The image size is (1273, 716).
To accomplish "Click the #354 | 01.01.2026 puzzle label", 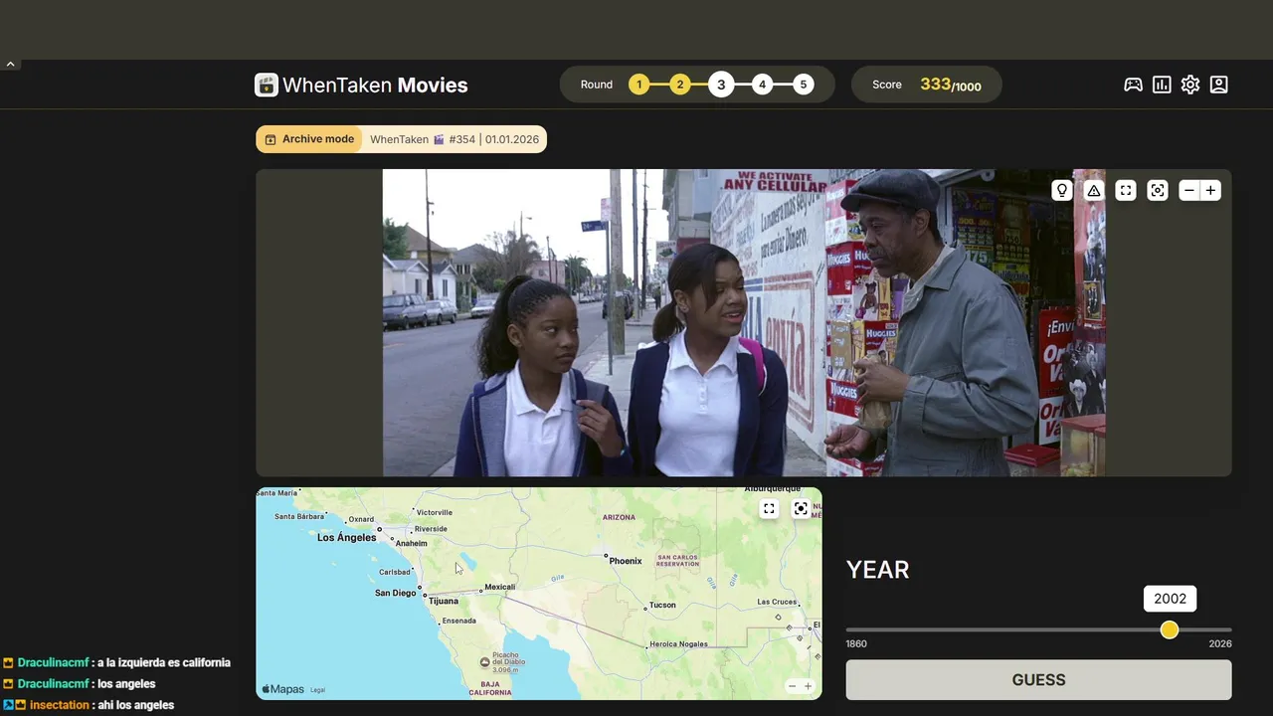I will click(x=493, y=139).
